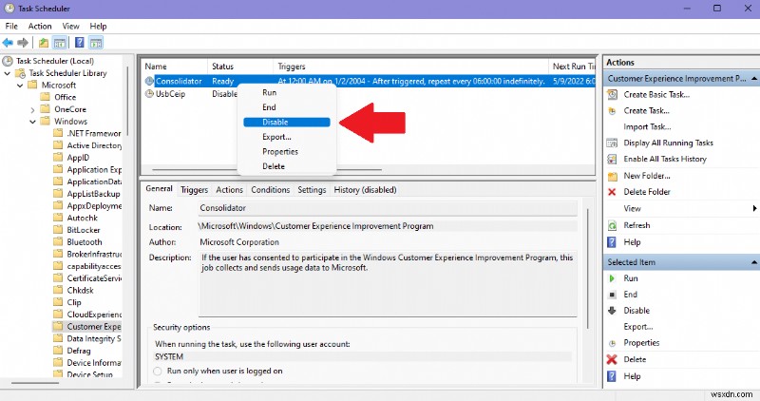The width and height of the screenshot is (760, 401).
Task: Click the console tree vertical scrollbar
Action: [128, 101]
